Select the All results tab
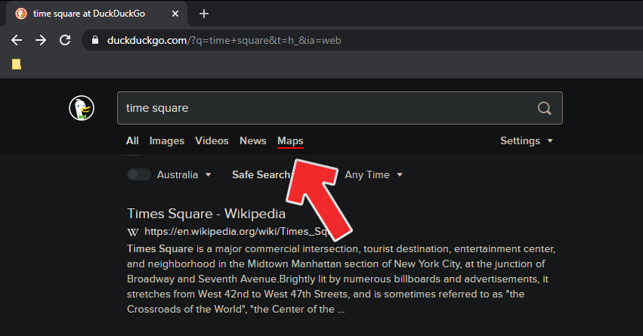Screen dimensions: 643x336 tap(132, 141)
